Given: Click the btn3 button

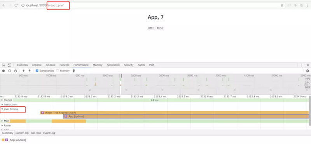Looking at the screenshot, I should [160, 28].
